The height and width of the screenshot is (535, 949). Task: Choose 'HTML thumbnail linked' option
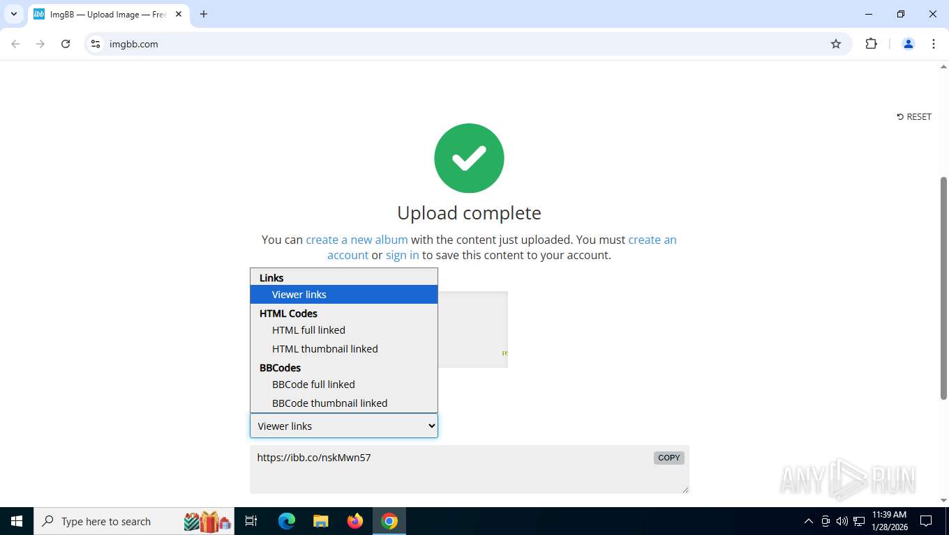click(x=344, y=349)
